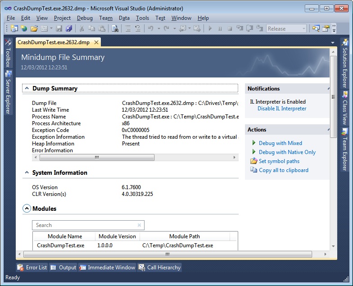Open the Tools menu

point(142,18)
